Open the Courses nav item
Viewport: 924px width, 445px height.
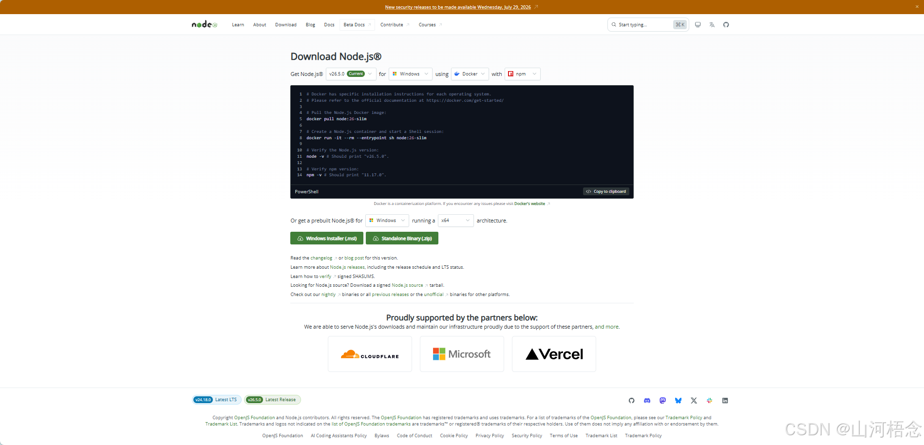tap(430, 25)
